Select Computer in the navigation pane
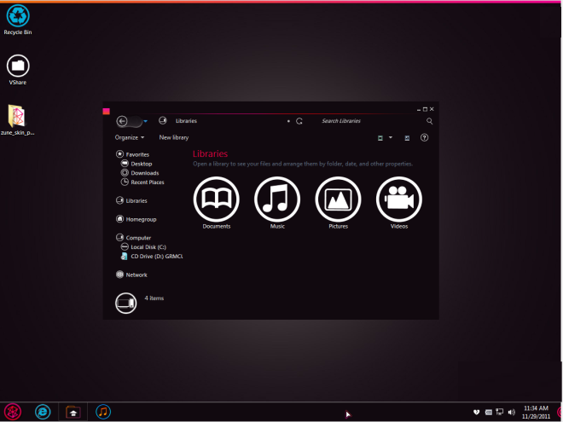 click(134, 238)
